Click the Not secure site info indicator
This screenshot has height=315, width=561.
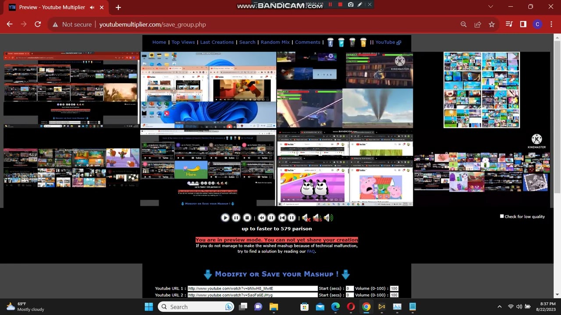(72, 24)
